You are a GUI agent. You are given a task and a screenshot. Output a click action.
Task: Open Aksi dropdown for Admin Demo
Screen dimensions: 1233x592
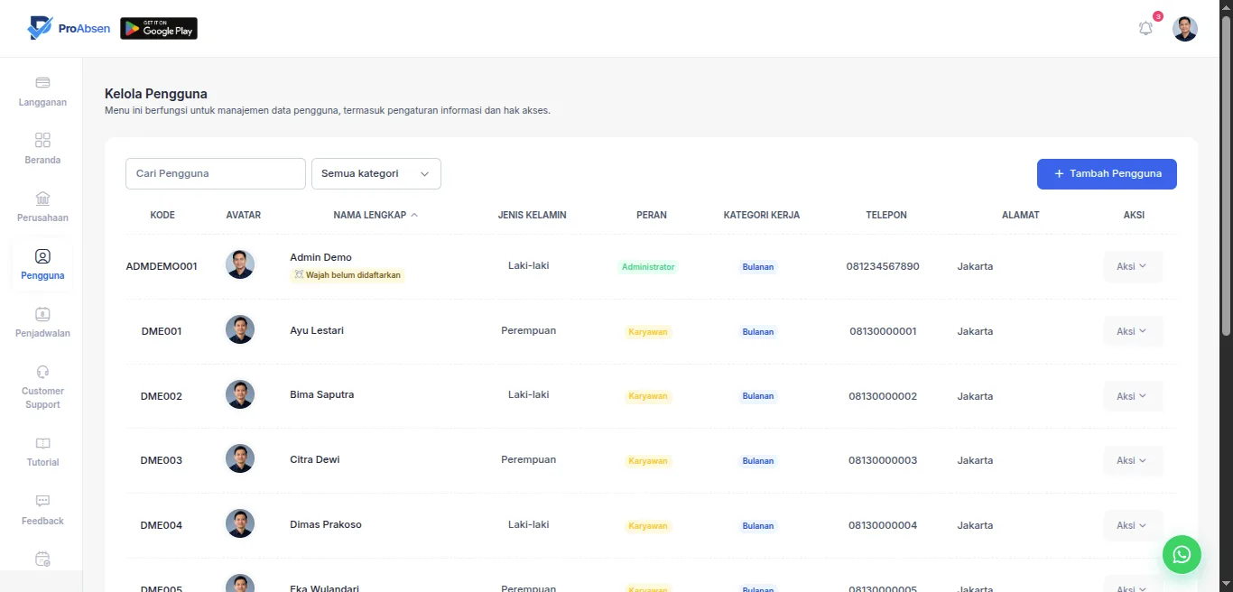[x=1133, y=267]
